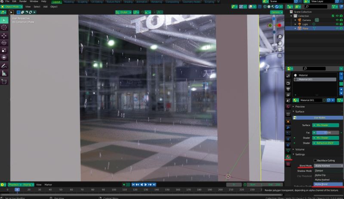Select Opaque blend mode option
This screenshot has width=344, height=199.
pyautogui.click(x=328, y=171)
